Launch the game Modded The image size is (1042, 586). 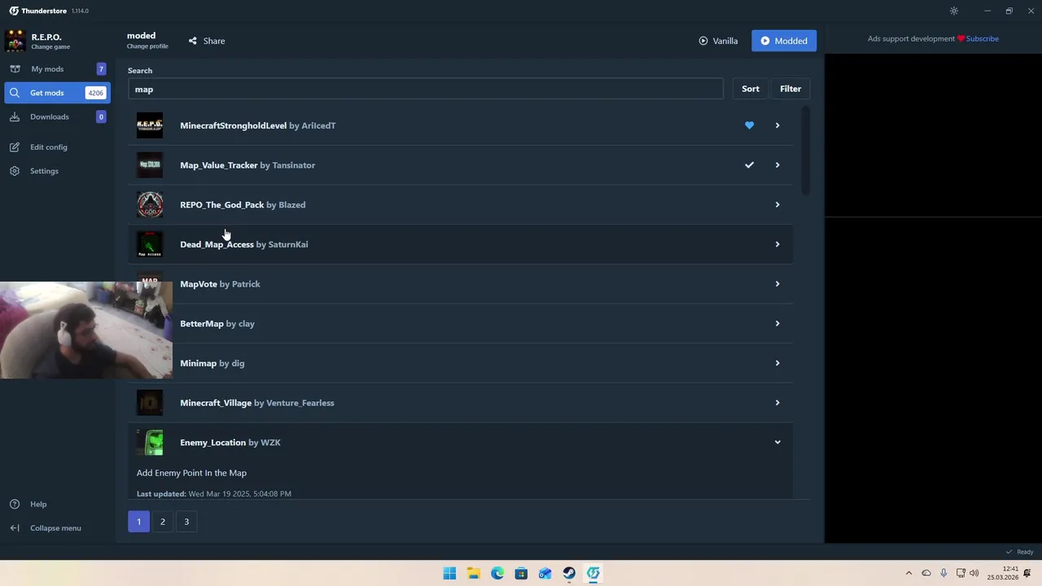[784, 41]
